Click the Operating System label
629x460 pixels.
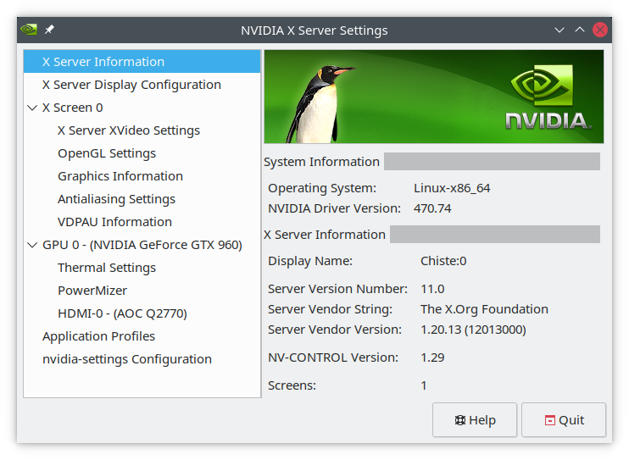click(x=322, y=188)
